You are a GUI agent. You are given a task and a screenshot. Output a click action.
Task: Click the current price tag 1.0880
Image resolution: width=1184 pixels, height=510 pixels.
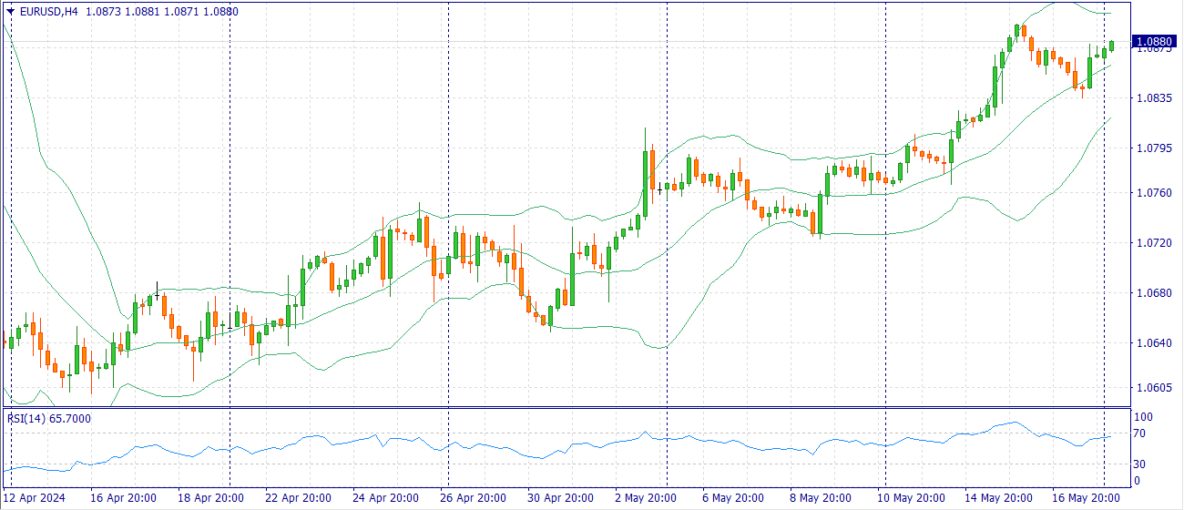[x=1155, y=42]
